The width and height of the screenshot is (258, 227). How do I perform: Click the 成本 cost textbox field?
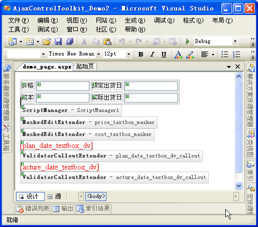63,98
